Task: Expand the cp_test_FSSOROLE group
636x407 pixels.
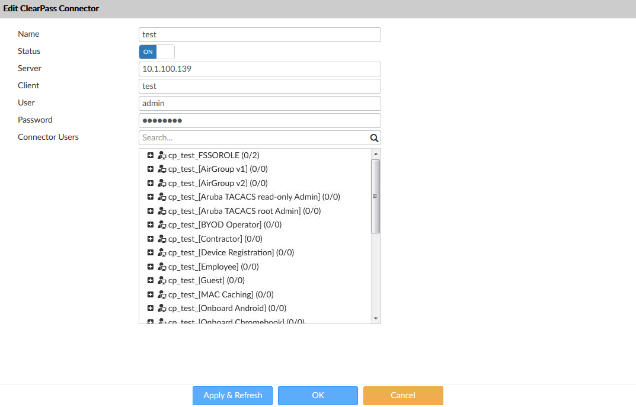Action: click(x=151, y=155)
